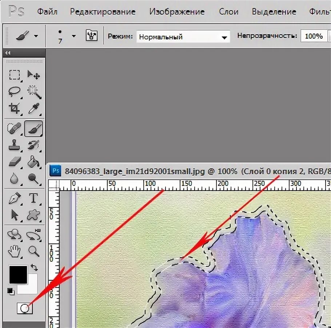This screenshot has height=328, width=331.
Task: Select the Blur tool
Action: [x=14, y=178]
